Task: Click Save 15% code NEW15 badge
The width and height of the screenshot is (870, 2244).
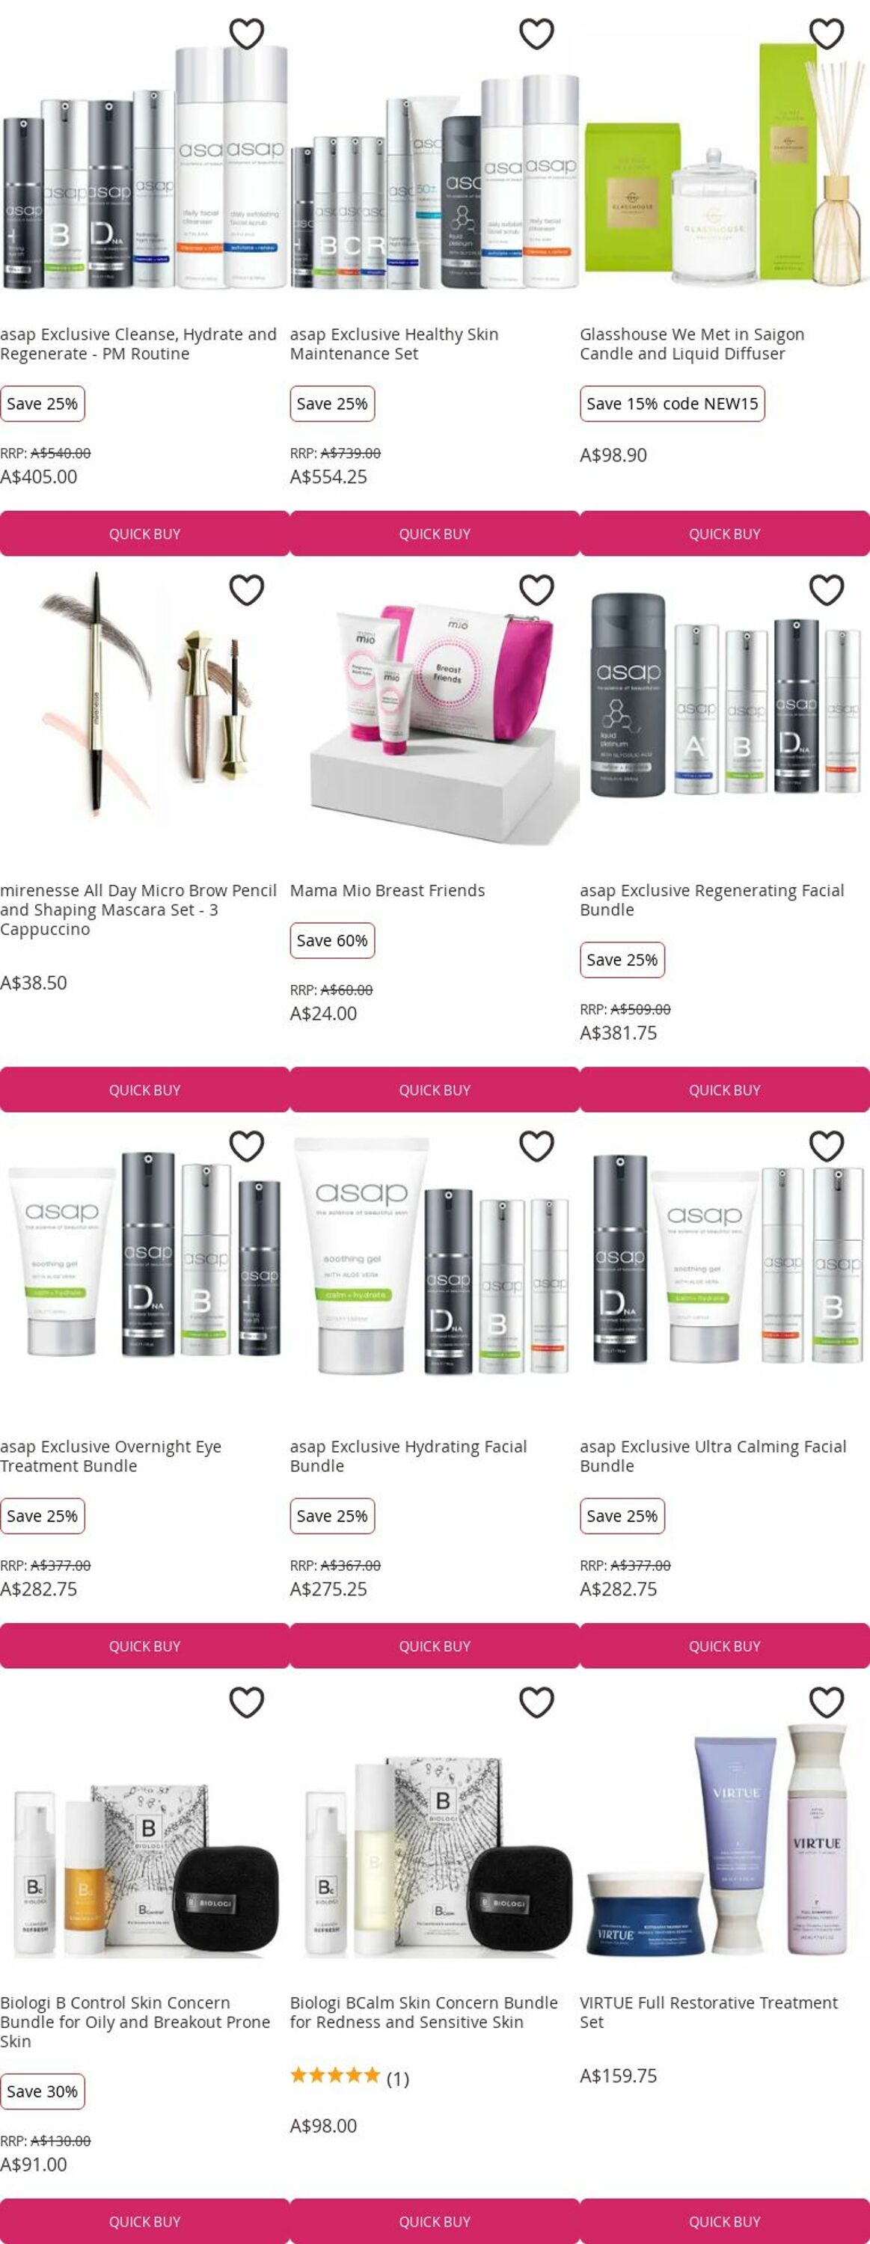Action: tap(673, 403)
